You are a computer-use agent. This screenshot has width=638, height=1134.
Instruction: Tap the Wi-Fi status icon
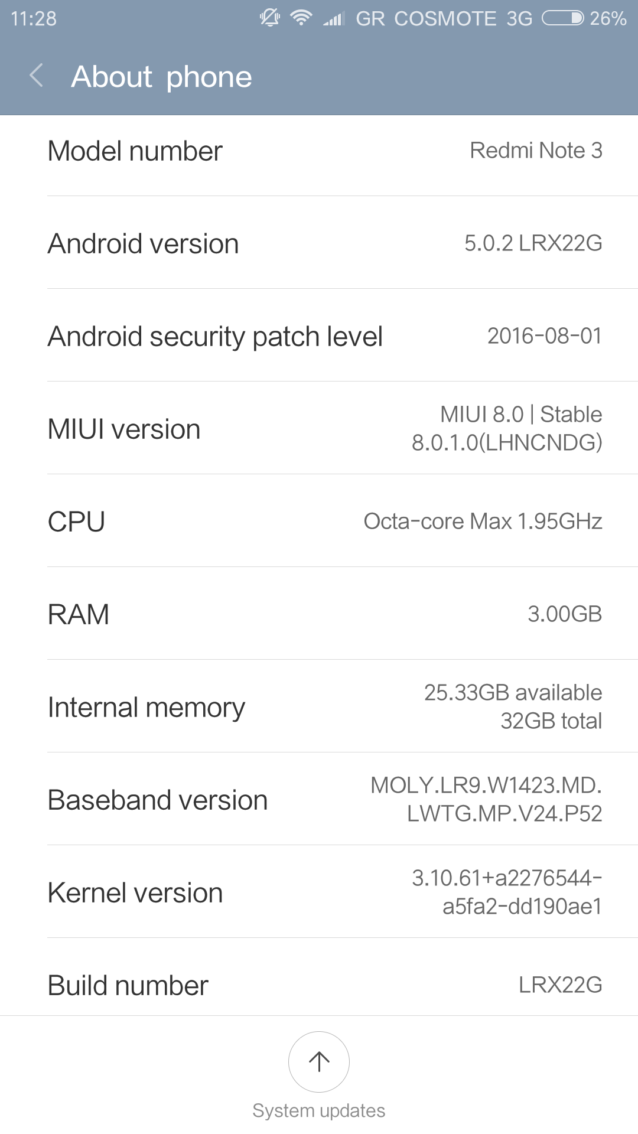301,18
